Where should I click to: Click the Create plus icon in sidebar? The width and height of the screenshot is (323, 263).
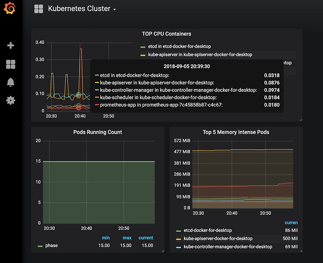(x=10, y=45)
